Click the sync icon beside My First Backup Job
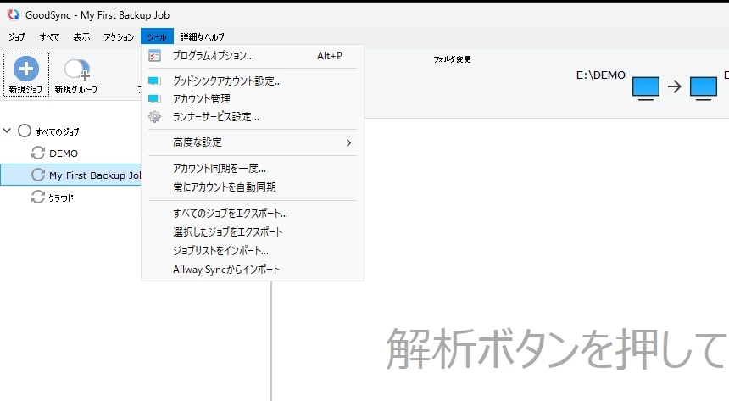Screen dimensions: 729x401 click(x=37, y=175)
